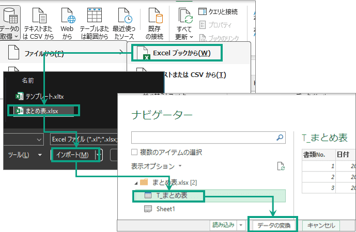Click the すべて更新 refresh icon
The image size is (356, 232).
click(x=185, y=16)
